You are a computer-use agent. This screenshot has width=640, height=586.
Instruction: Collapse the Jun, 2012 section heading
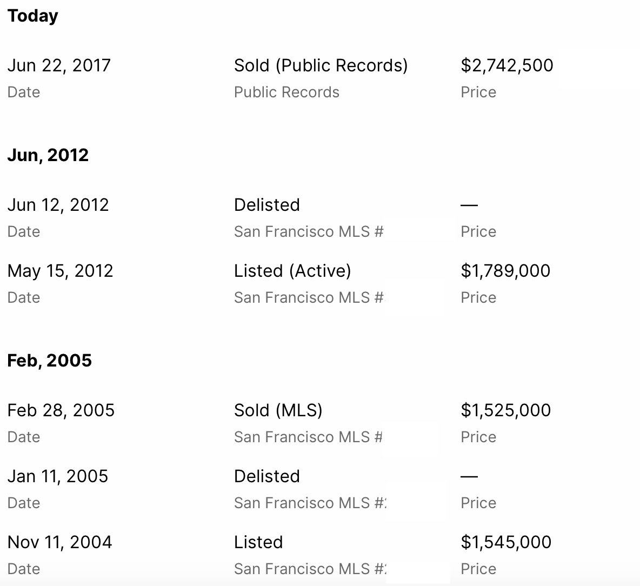click(x=48, y=155)
